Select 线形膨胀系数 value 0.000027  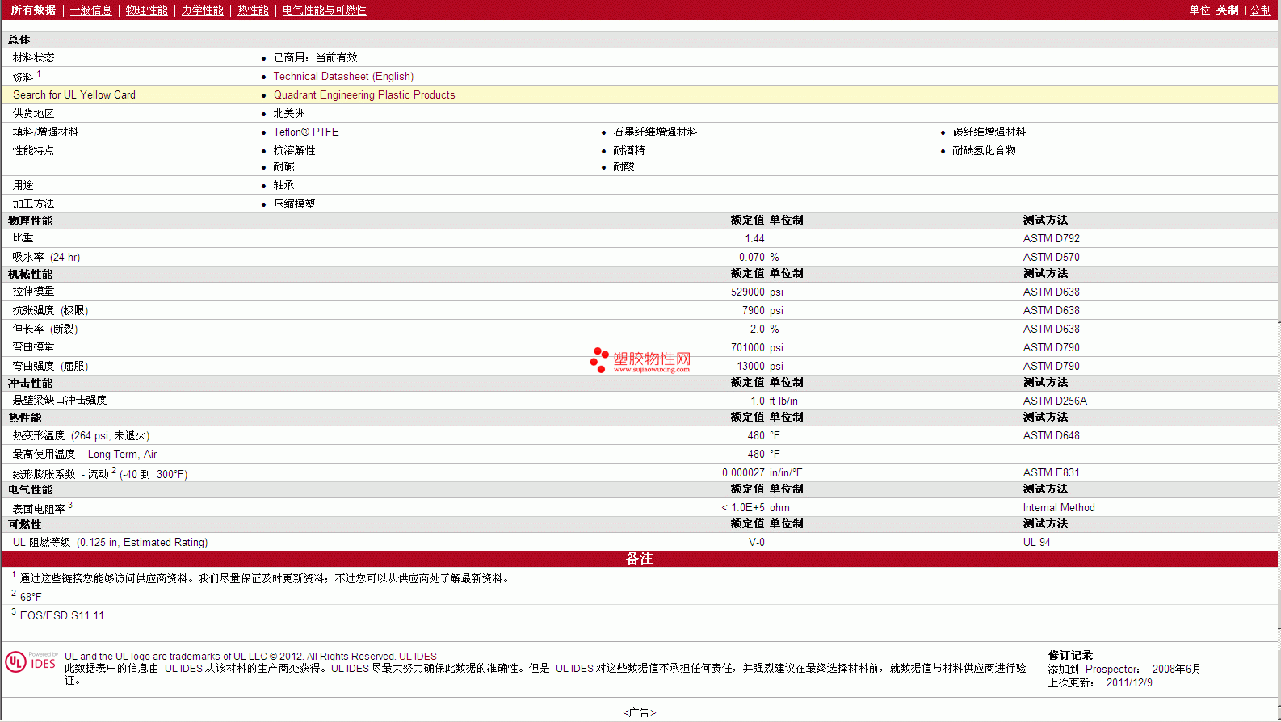click(744, 473)
